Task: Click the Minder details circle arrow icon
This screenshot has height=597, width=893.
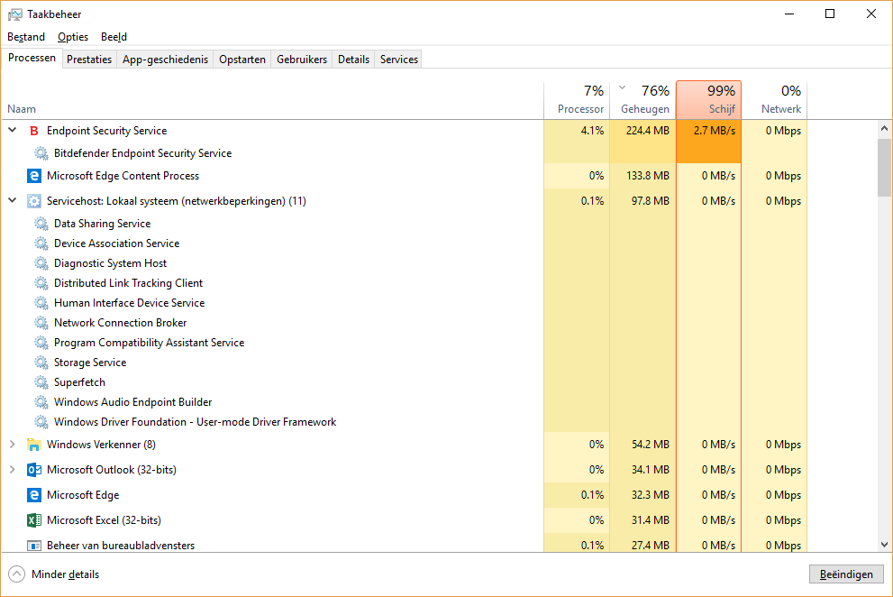Action: pos(17,574)
